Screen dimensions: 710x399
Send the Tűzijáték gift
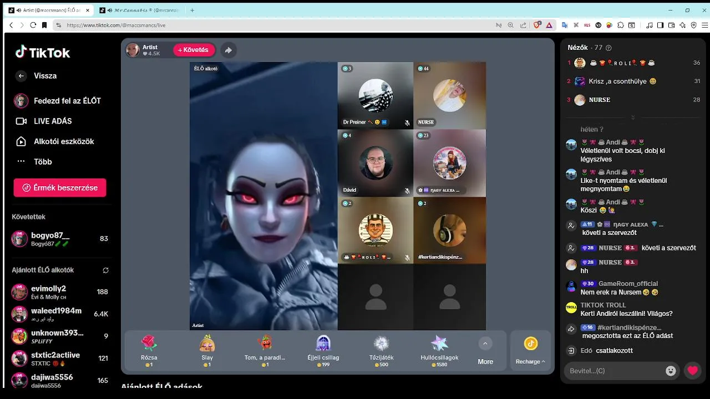tap(381, 350)
